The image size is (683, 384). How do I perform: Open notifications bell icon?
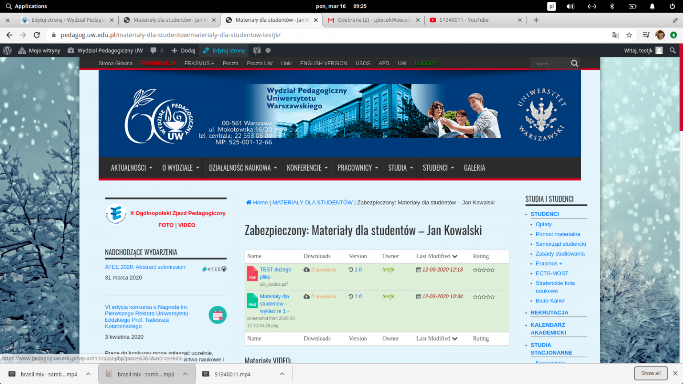click(652, 6)
